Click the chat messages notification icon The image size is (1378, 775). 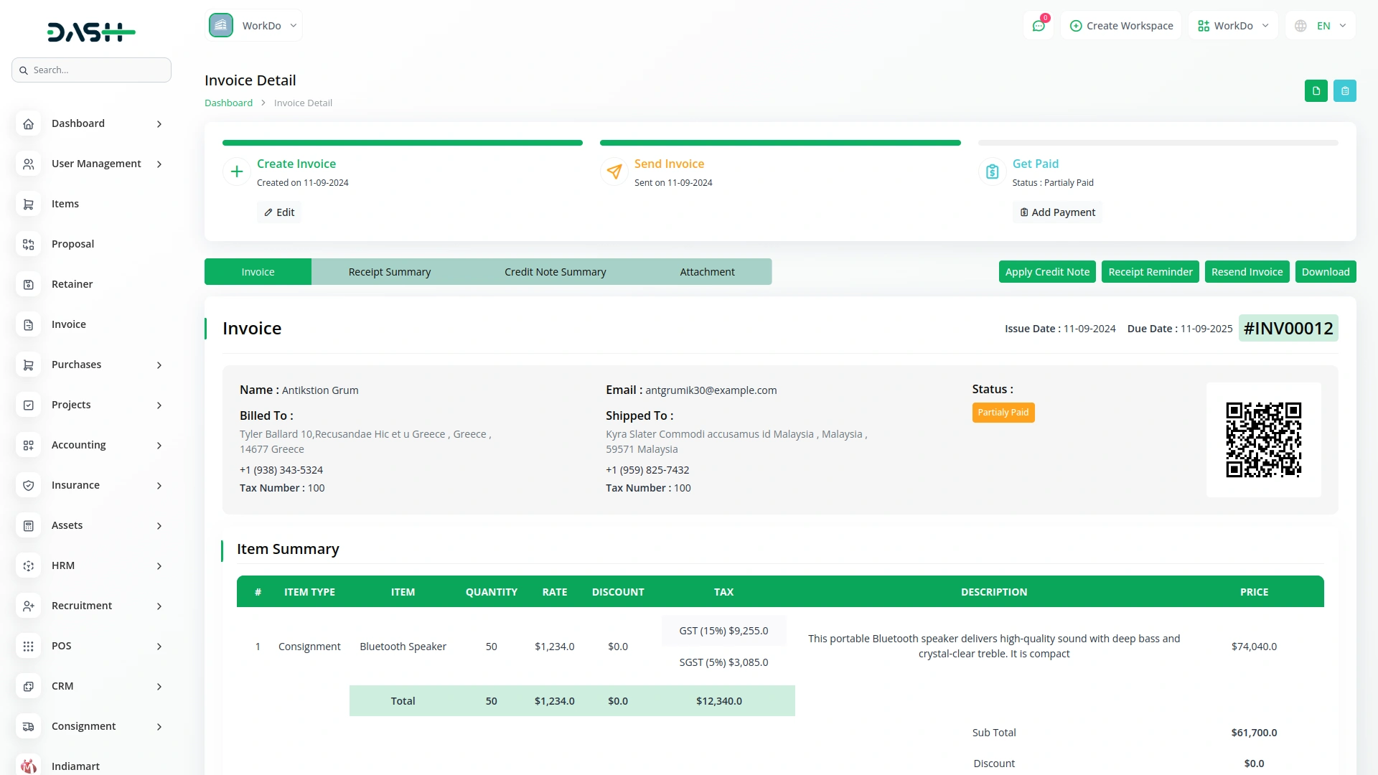(x=1039, y=26)
